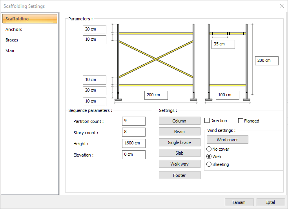This screenshot has height=209, width=288.
Task: Close the Scaffolding Settings dialog
Action: [x=281, y=6]
